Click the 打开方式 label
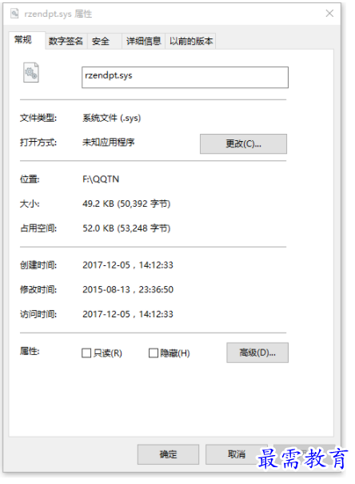This screenshot has width=355, height=484. pyautogui.click(x=38, y=143)
